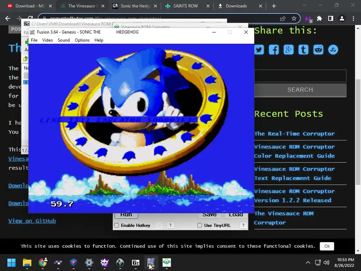Go back with the browser back arrow
Image resolution: width=361 pixels, height=271 pixels.
pos(8,18)
